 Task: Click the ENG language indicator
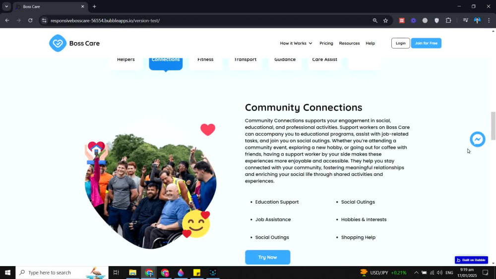tap(449, 273)
